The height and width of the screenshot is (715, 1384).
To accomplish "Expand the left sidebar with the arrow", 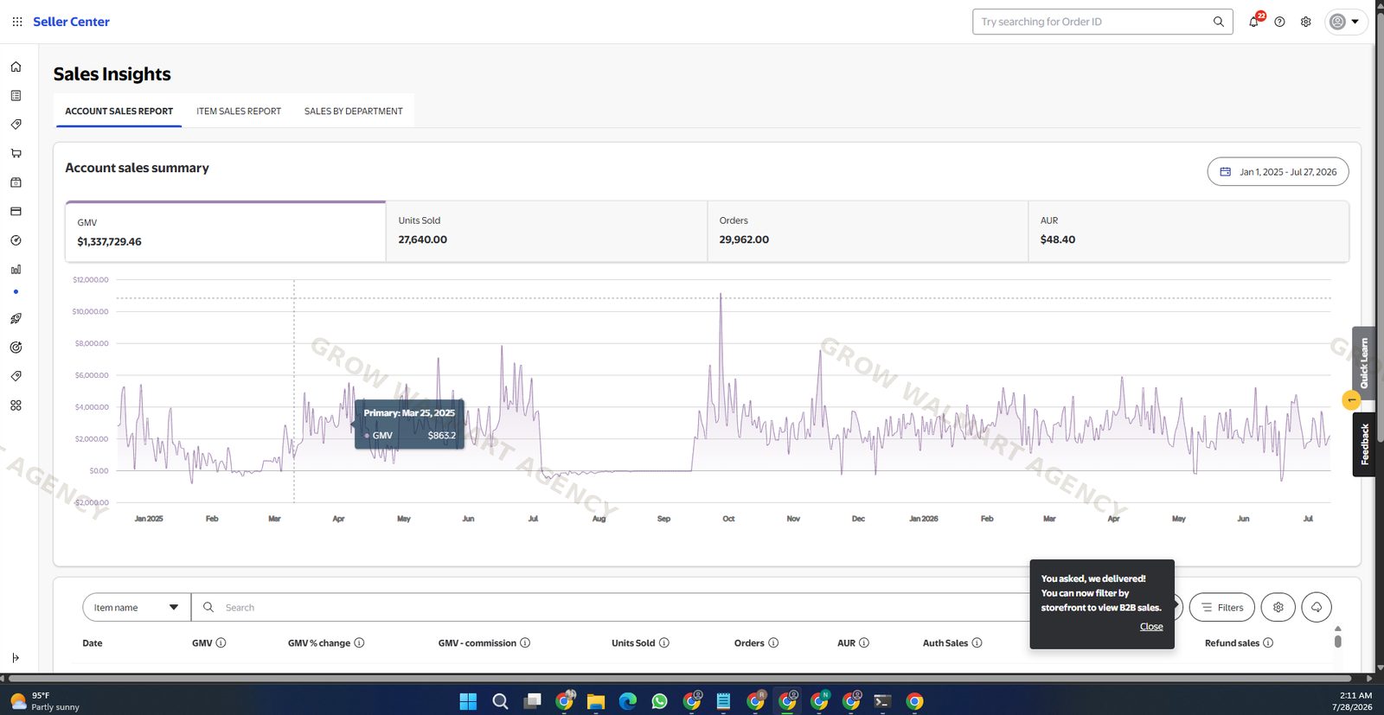I will coord(16,658).
